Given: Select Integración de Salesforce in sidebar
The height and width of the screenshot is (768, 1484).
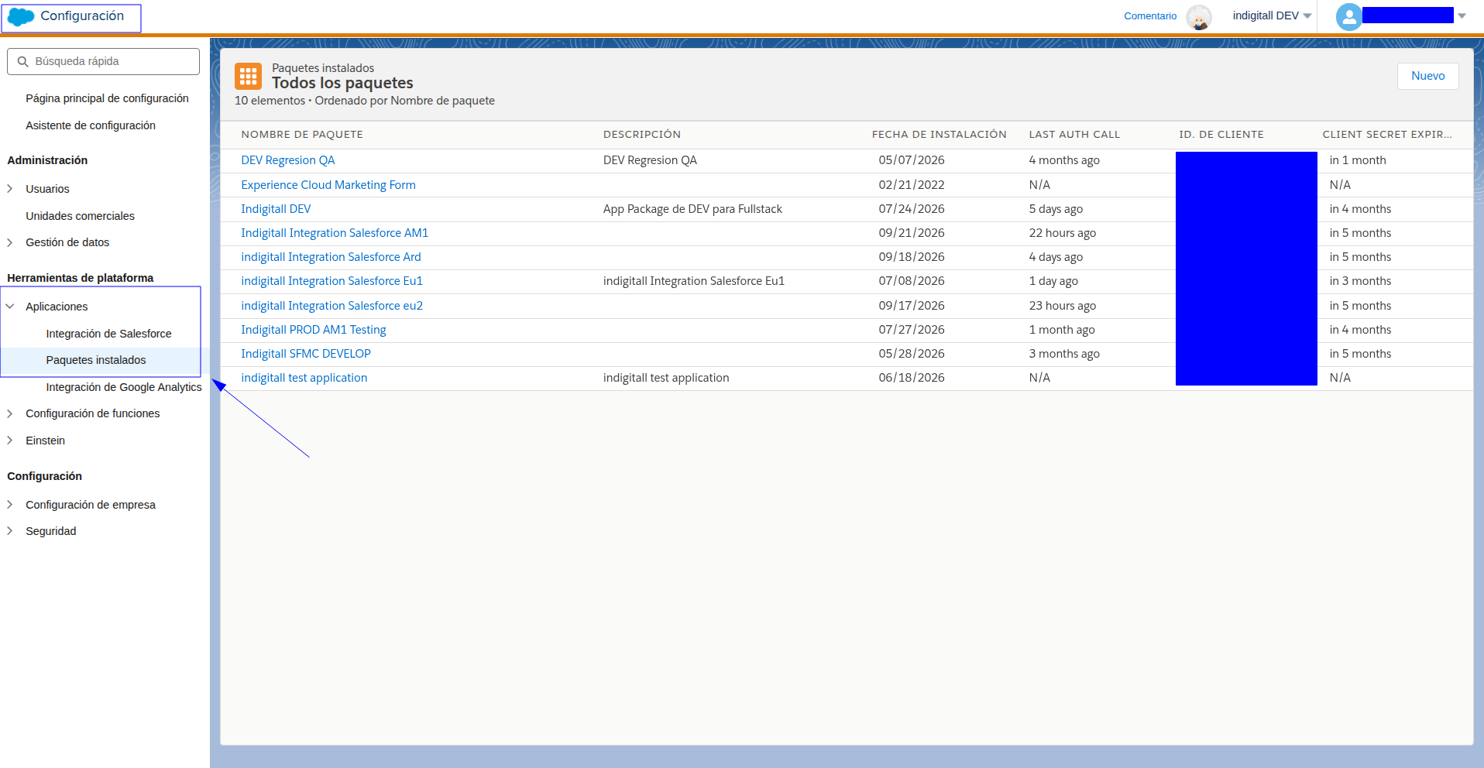Looking at the screenshot, I should (108, 334).
